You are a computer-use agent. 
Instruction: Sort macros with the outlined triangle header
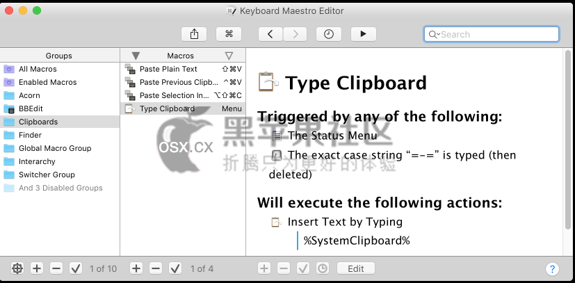coord(229,56)
